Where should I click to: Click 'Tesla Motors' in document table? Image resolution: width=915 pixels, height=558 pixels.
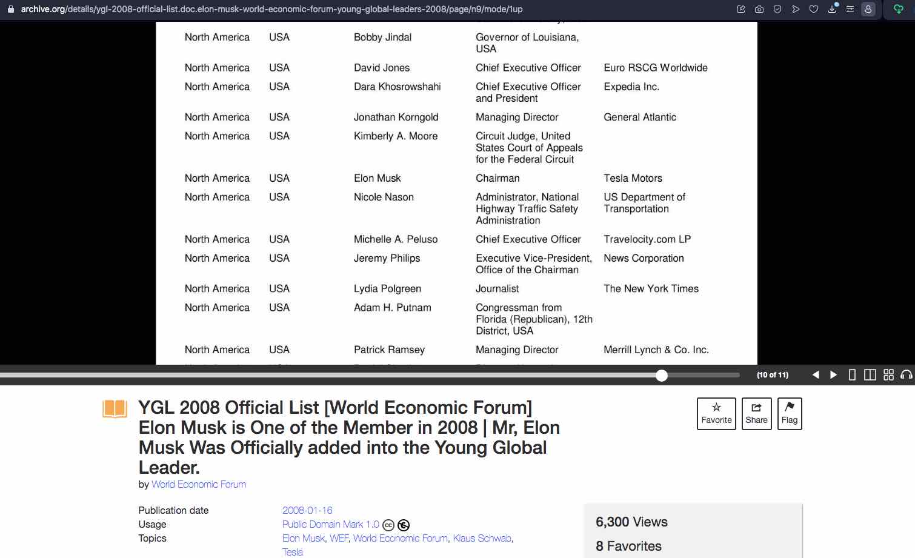[633, 178]
